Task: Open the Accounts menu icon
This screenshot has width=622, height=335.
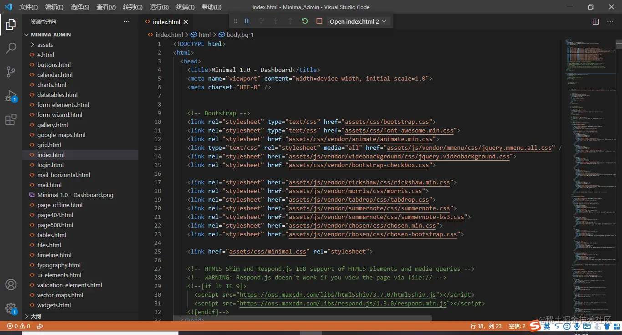Action: (x=11, y=284)
